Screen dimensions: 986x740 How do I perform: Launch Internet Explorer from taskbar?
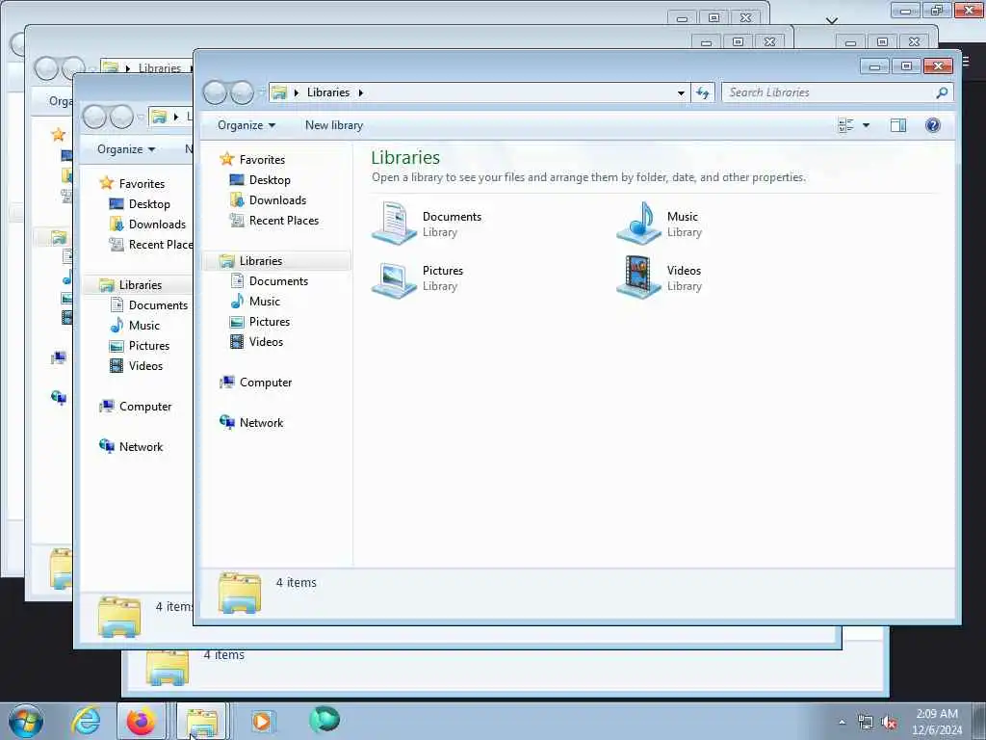tap(86, 721)
